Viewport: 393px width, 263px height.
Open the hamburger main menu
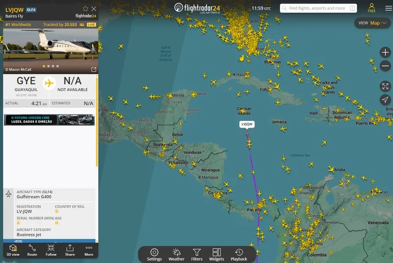(x=389, y=8)
